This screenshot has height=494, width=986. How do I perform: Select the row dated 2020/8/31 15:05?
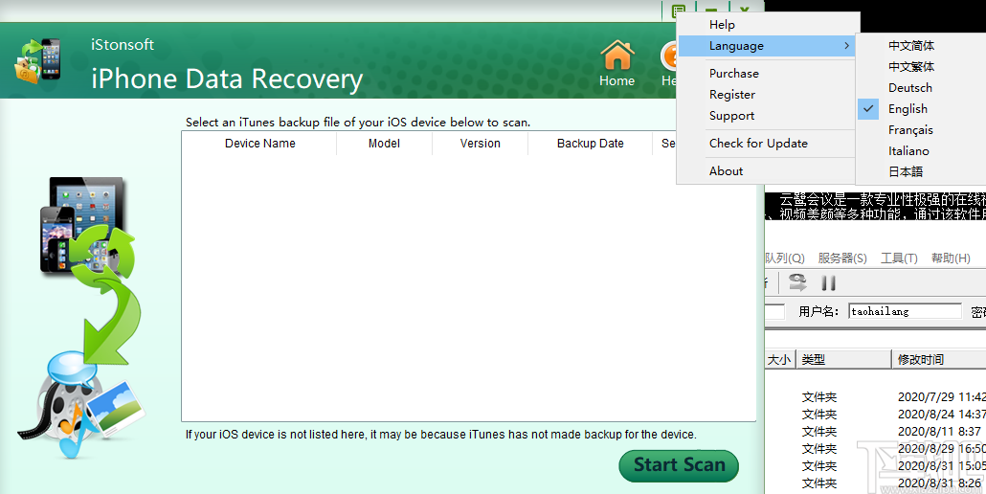pos(875,465)
